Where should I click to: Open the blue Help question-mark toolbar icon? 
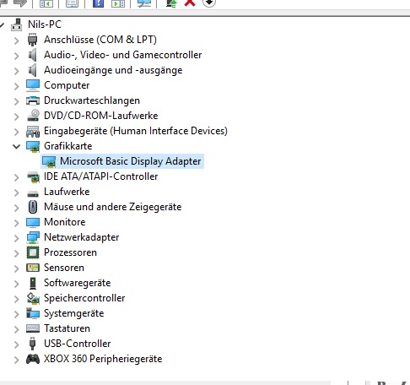[x=98, y=3]
